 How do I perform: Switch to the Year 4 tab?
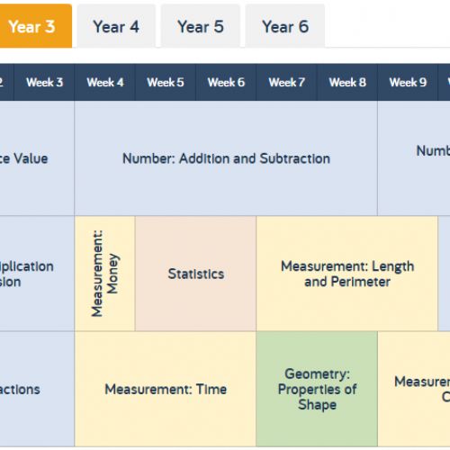point(116,26)
